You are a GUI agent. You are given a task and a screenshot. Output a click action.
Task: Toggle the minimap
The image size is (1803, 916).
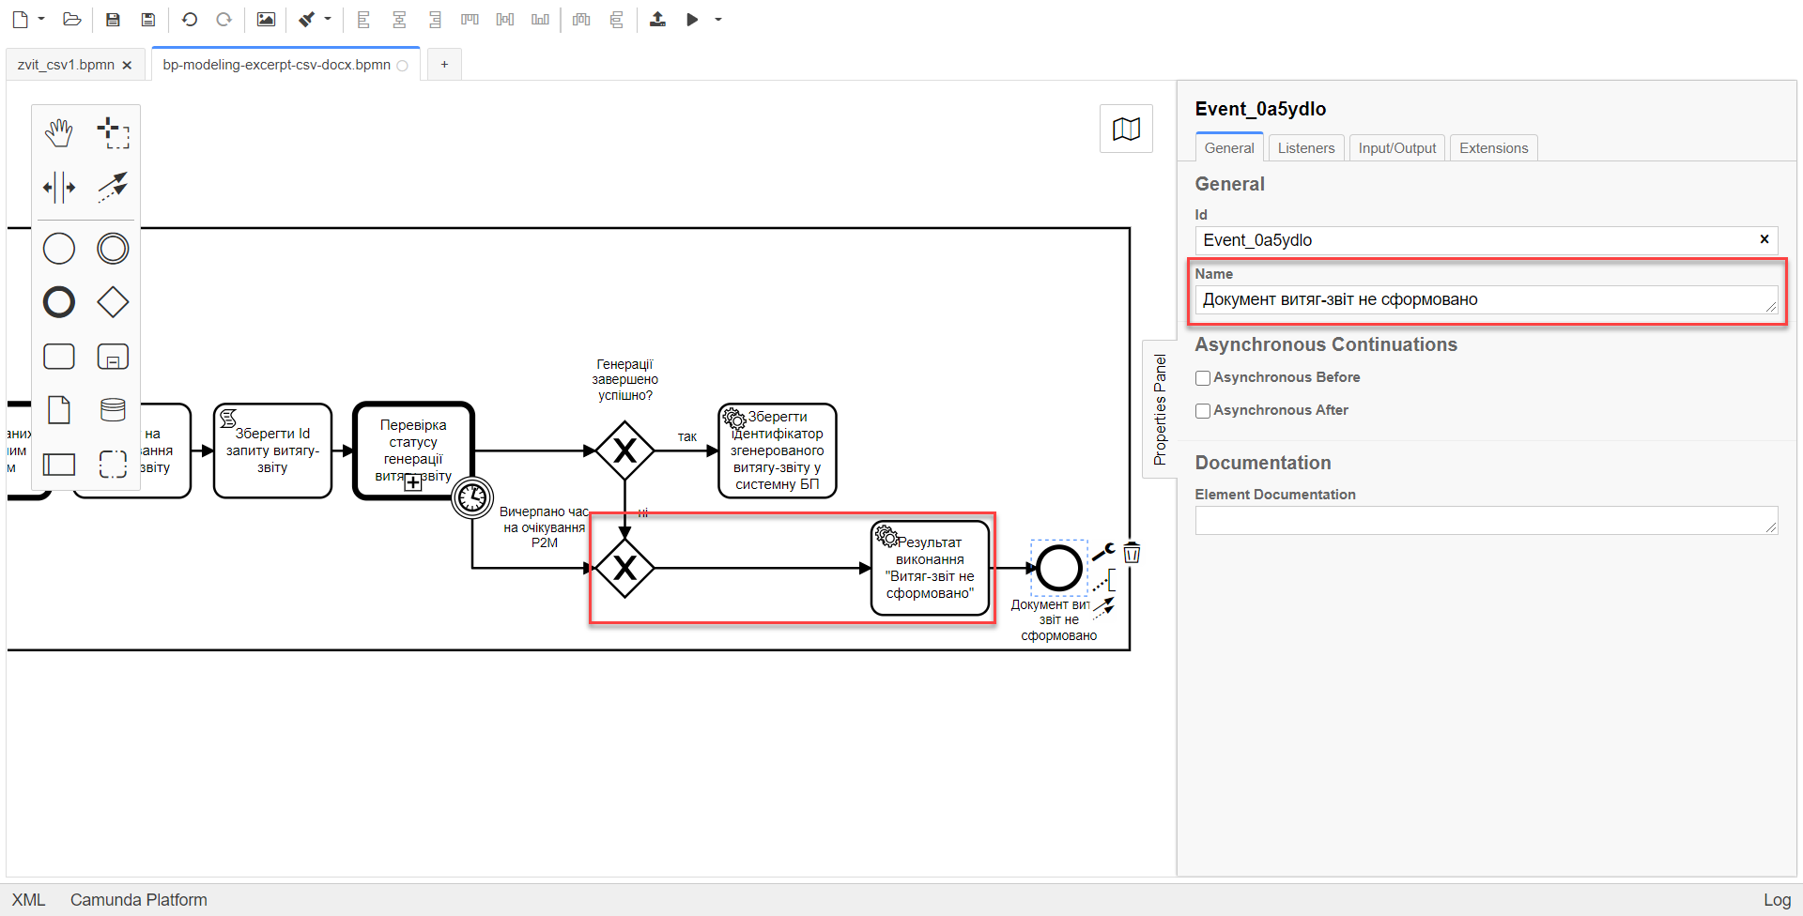click(x=1126, y=129)
